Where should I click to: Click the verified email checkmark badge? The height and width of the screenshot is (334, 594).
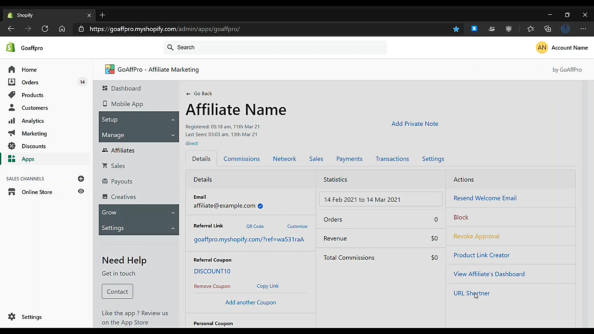tap(260, 206)
